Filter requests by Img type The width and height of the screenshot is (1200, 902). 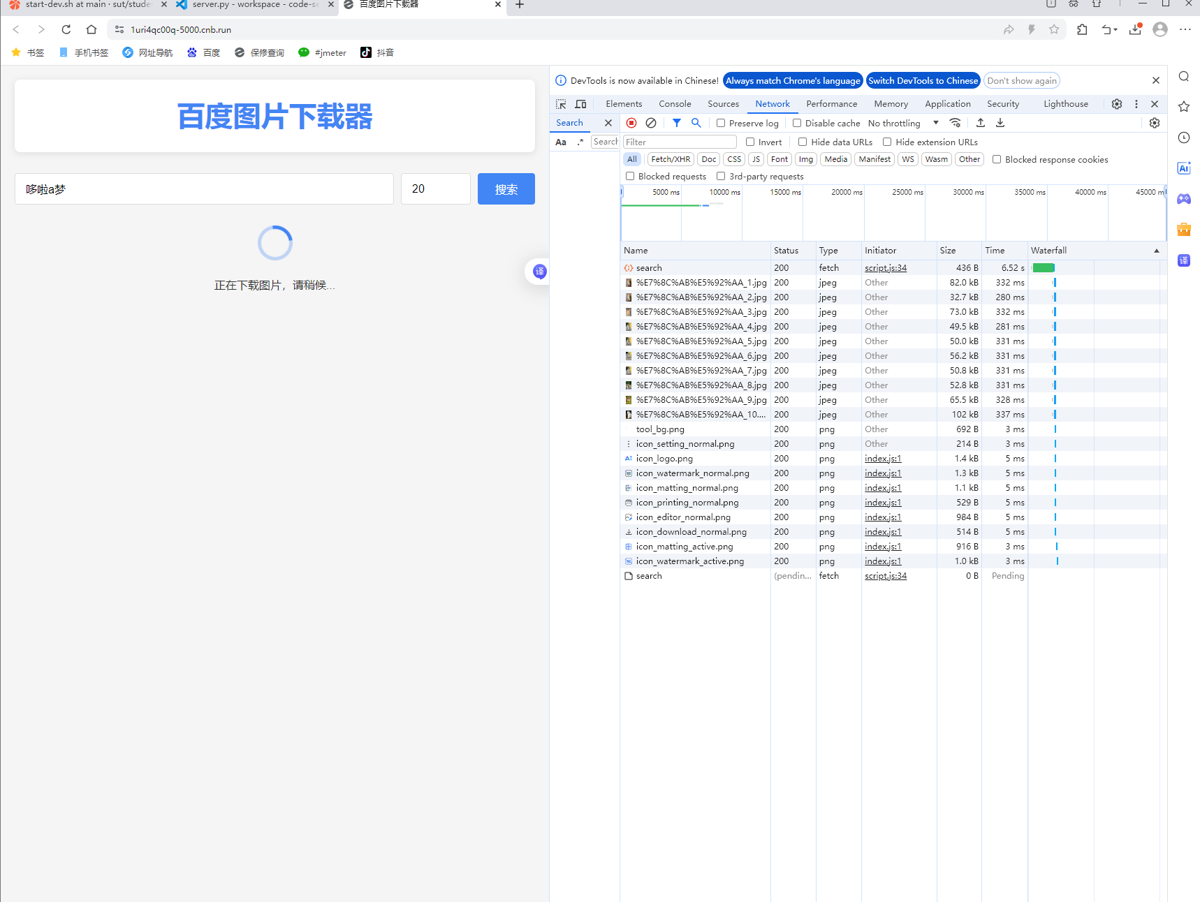pos(806,159)
